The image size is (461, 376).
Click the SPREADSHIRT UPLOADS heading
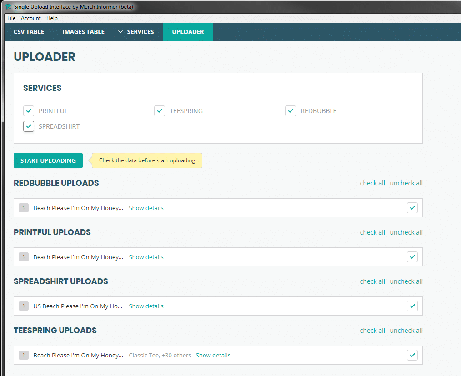point(61,281)
